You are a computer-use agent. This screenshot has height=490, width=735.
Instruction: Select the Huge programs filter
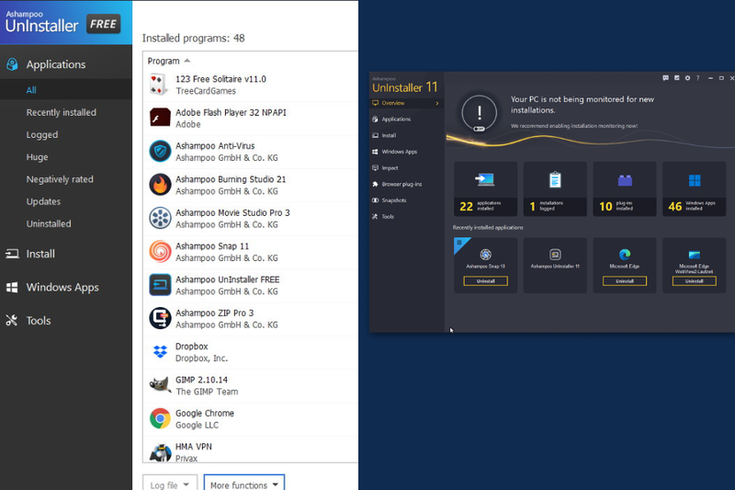[x=37, y=157]
